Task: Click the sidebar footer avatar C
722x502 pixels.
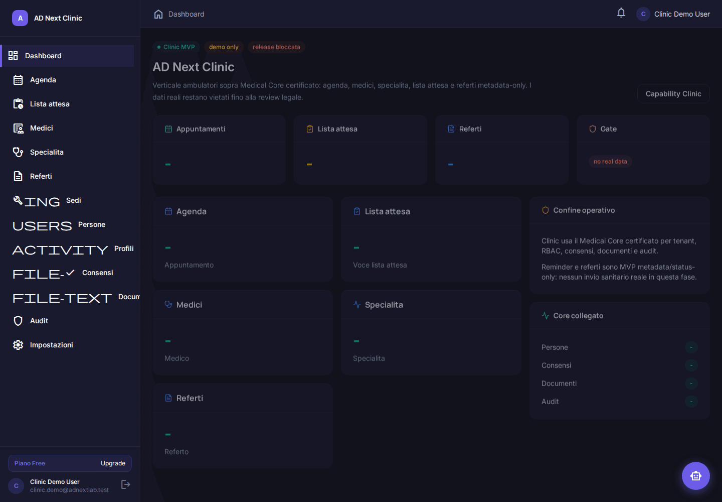Action: click(x=16, y=486)
